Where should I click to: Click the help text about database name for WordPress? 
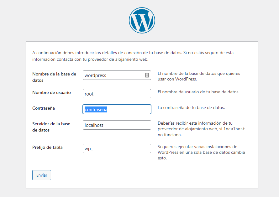pos(199,76)
